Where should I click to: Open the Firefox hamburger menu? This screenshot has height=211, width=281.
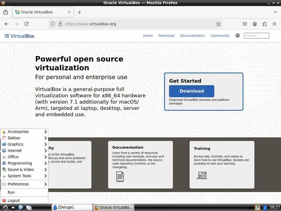(274, 24)
